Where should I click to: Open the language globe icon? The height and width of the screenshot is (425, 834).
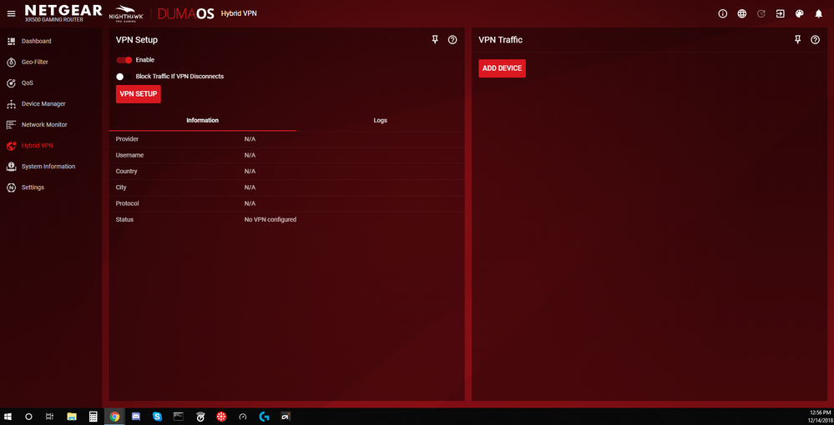point(741,14)
